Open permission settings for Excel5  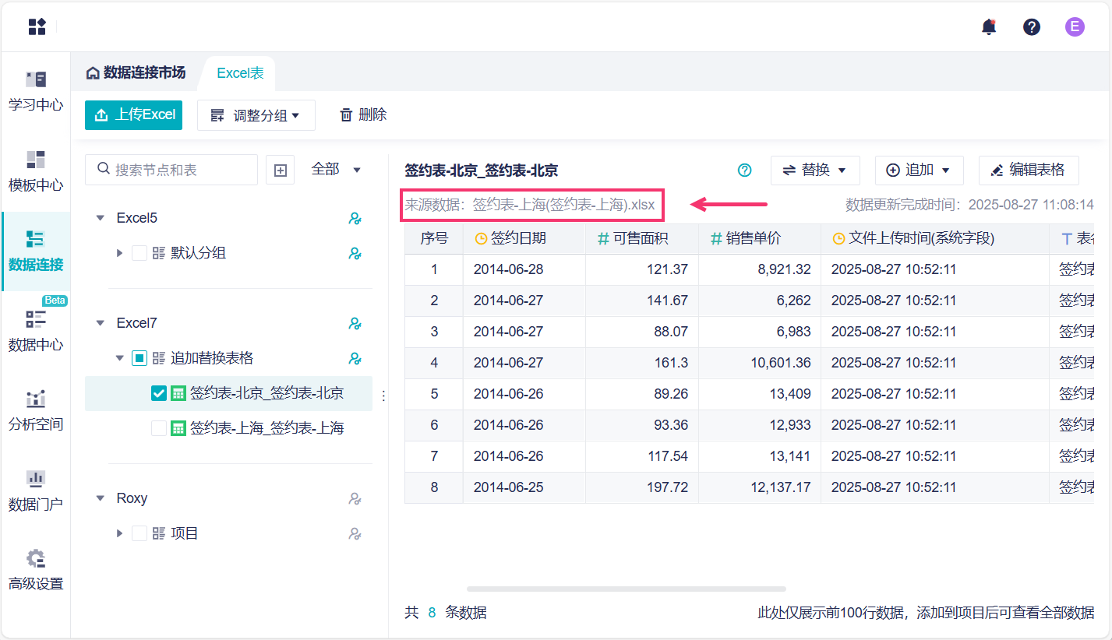(x=355, y=218)
